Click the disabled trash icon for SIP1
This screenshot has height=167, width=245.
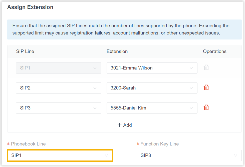tap(206, 67)
